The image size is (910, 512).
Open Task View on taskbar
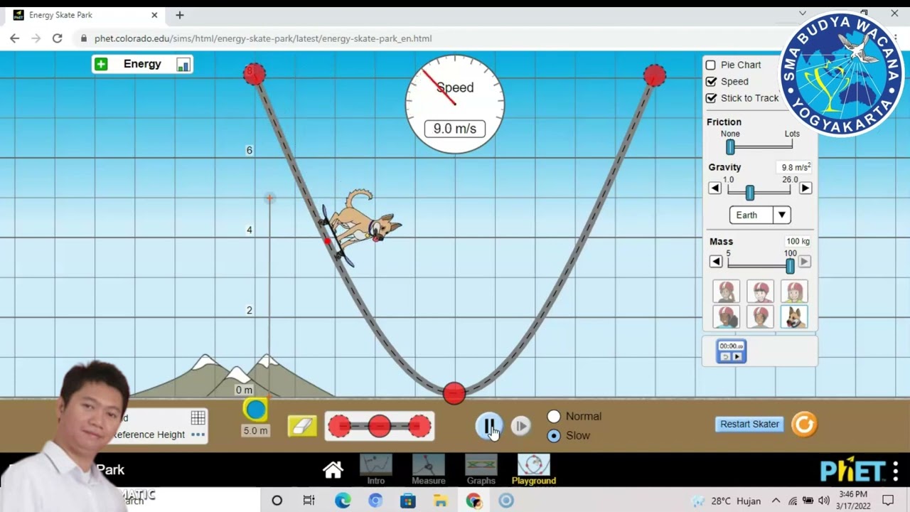pyautogui.click(x=309, y=501)
